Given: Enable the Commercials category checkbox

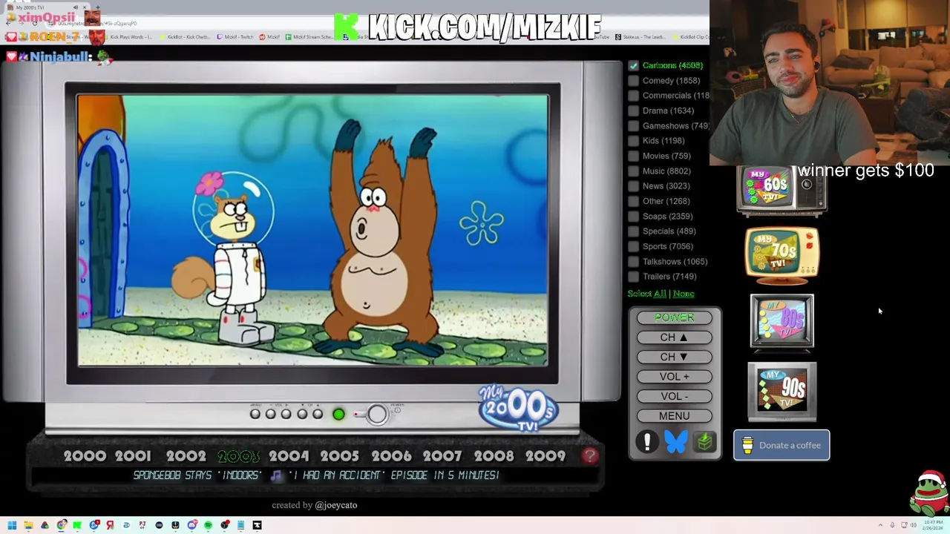Looking at the screenshot, I should [x=633, y=96].
